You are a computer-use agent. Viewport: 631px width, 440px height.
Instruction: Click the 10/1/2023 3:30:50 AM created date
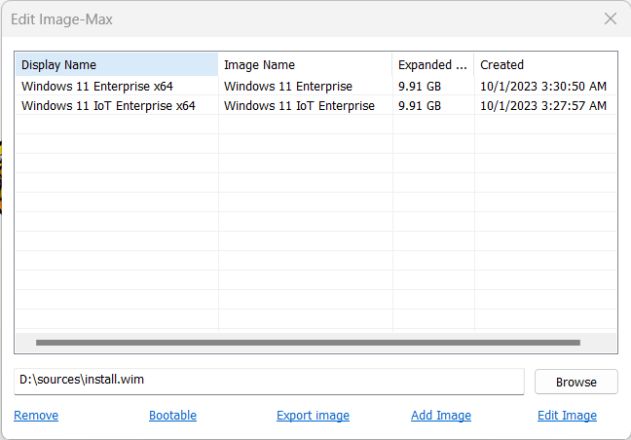(543, 86)
